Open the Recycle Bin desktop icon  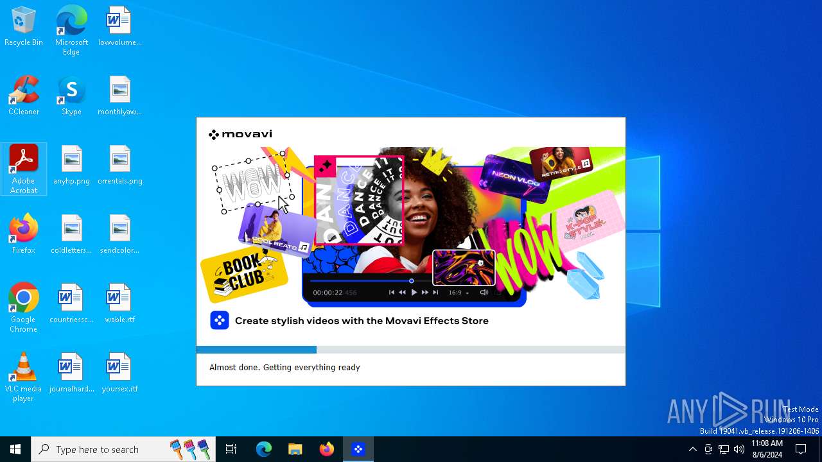pos(24,27)
